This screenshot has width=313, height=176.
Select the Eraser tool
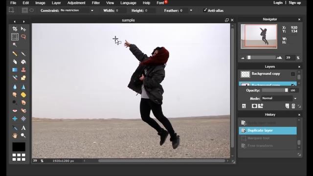(15, 62)
